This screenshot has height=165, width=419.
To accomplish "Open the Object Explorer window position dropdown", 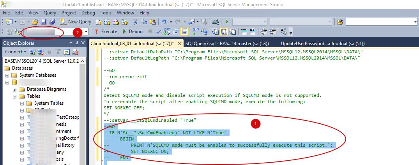I will pos(71,43).
